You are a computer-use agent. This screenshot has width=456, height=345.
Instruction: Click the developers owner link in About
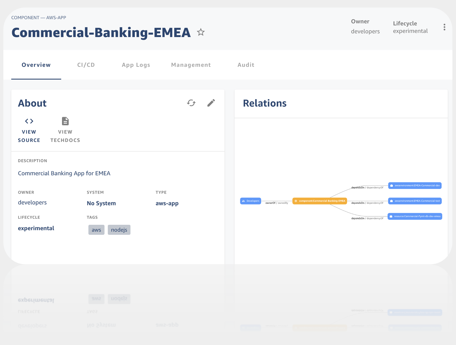(x=32, y=203)
